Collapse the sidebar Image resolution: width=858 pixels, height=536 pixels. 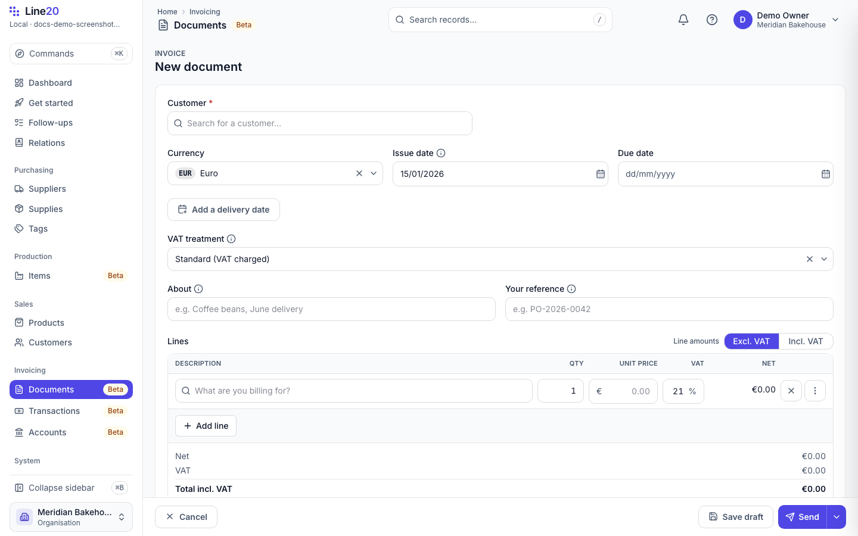(x=71, y=488)
